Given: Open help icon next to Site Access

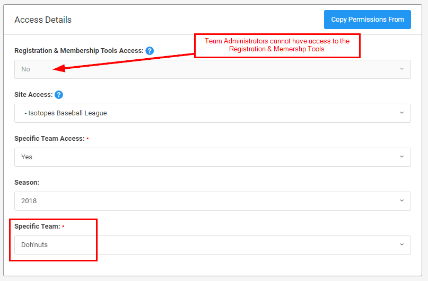Looking at the screenshot, I should pos(59,95).
